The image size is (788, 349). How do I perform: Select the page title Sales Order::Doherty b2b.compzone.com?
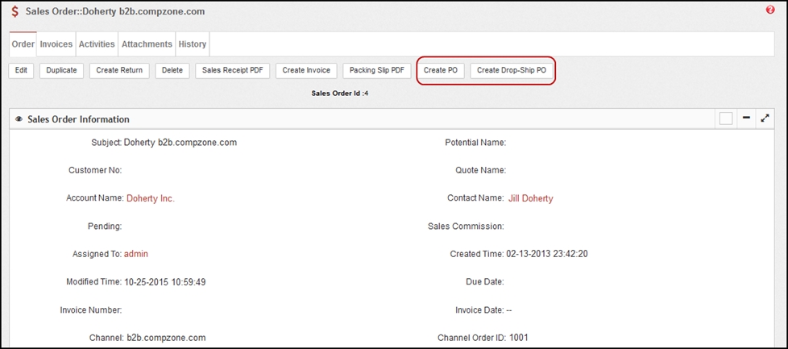click(x=115, y=11)
